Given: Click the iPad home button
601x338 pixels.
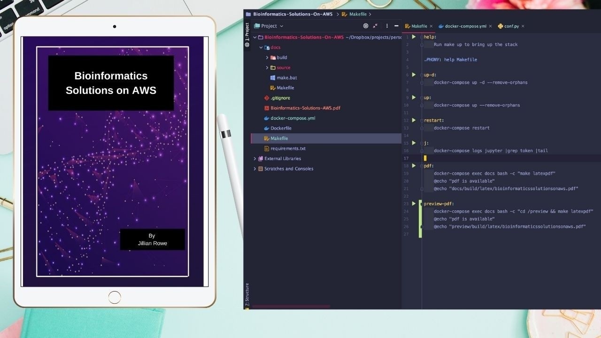Looking at the screenshot, I should [115, 297].
